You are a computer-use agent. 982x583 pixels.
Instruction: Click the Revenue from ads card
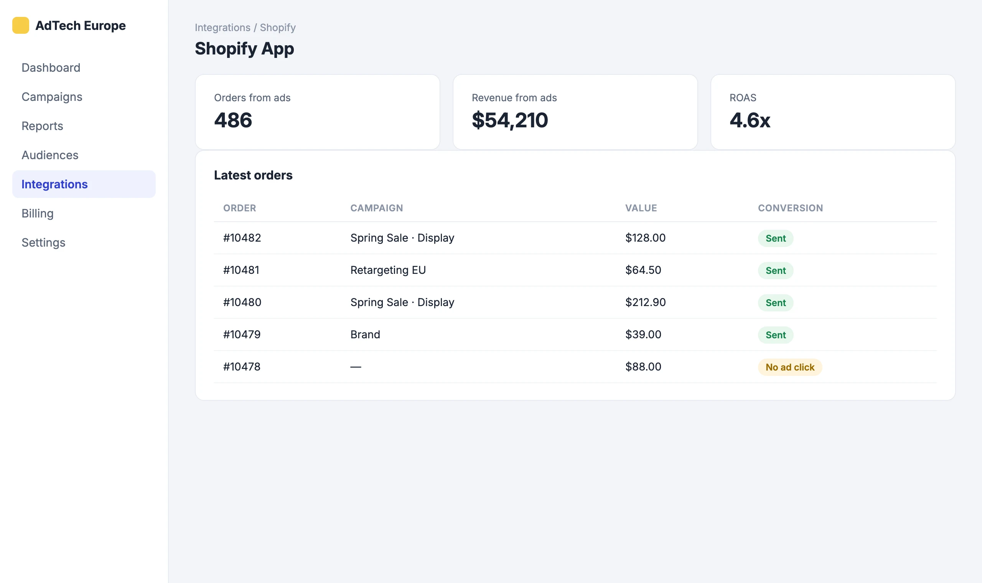[x=575, y=112]
